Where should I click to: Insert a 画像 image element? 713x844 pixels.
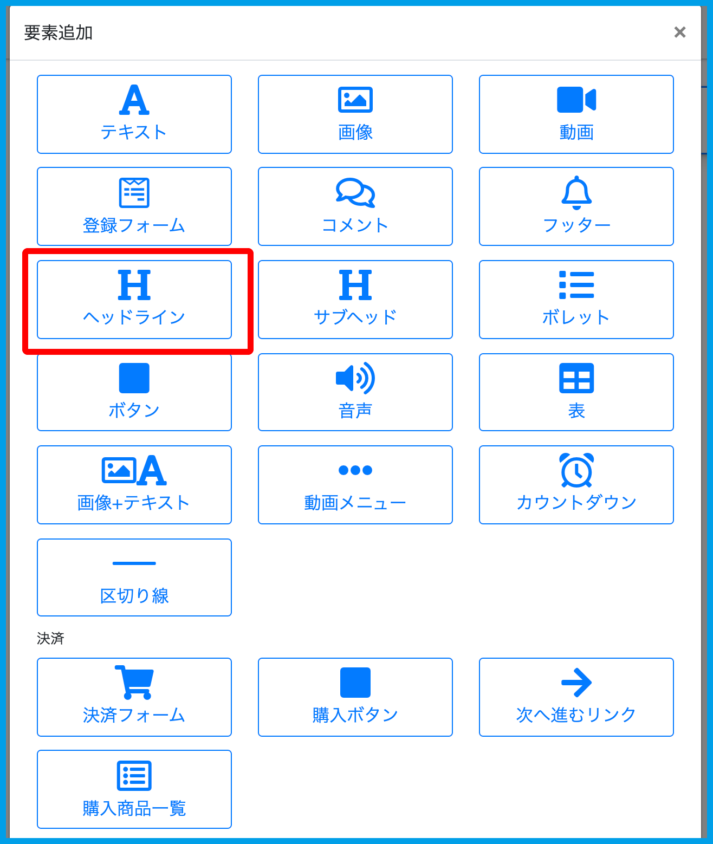pyautogui.click(x=355, y=114)
